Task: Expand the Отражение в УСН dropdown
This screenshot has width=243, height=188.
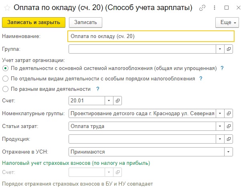Action: [228, 152]
